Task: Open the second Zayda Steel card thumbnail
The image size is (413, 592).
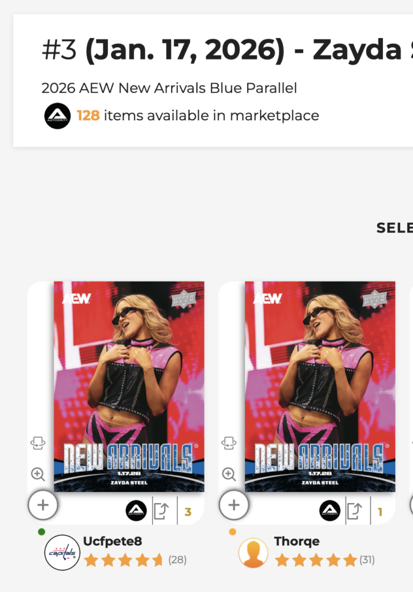Action: [320, 386]
